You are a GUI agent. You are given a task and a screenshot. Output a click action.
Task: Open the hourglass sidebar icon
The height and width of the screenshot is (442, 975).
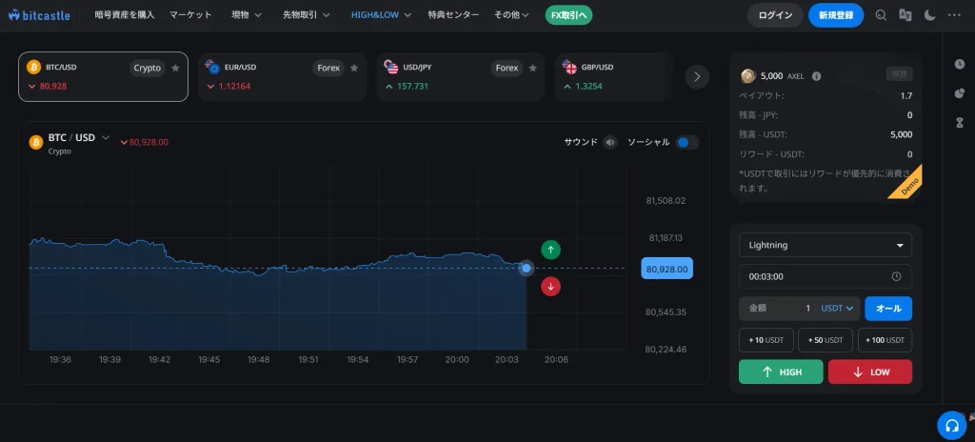pyautogui.click(x=960, y=123)
